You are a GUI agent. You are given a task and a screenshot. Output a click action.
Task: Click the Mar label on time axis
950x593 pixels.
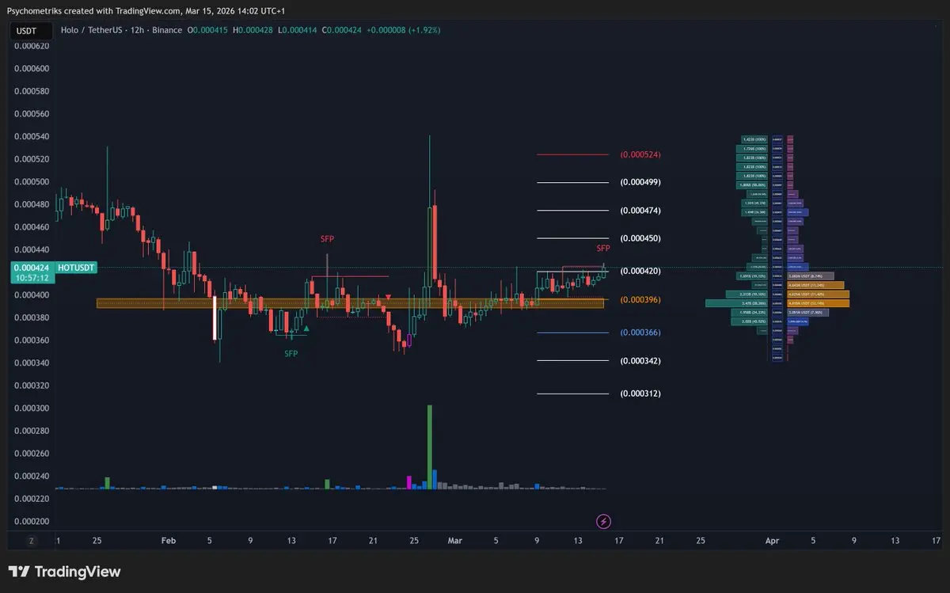pyautogui.click(x=455, y=541)
